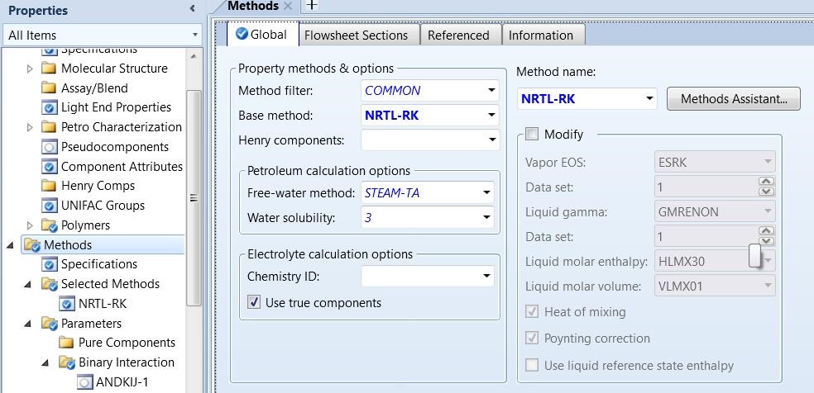814x393 pixels.
Task: Select the ANDKIJ-1 parameter icon
Action: pos(84,382)
